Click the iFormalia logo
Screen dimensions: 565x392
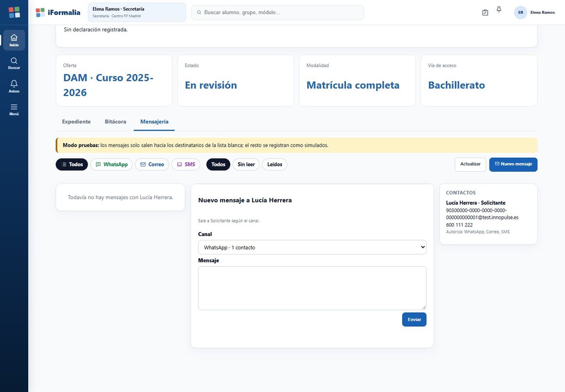pyautogui.click(x=58, y=12)
